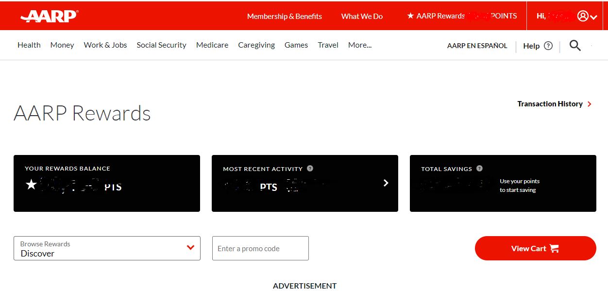
Task: Click the Most Recent Activity info icon
Action: point(310,169)
